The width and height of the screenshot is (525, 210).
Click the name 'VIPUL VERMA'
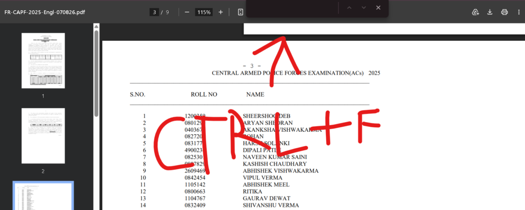[262, 178]
